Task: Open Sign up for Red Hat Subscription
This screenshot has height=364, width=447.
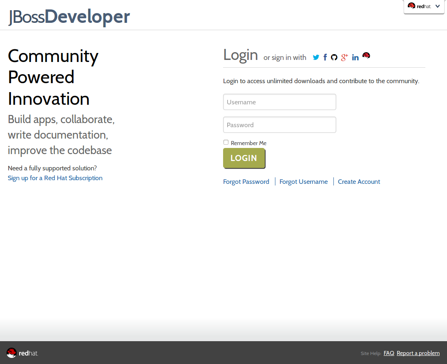Action: coord(55,178)
